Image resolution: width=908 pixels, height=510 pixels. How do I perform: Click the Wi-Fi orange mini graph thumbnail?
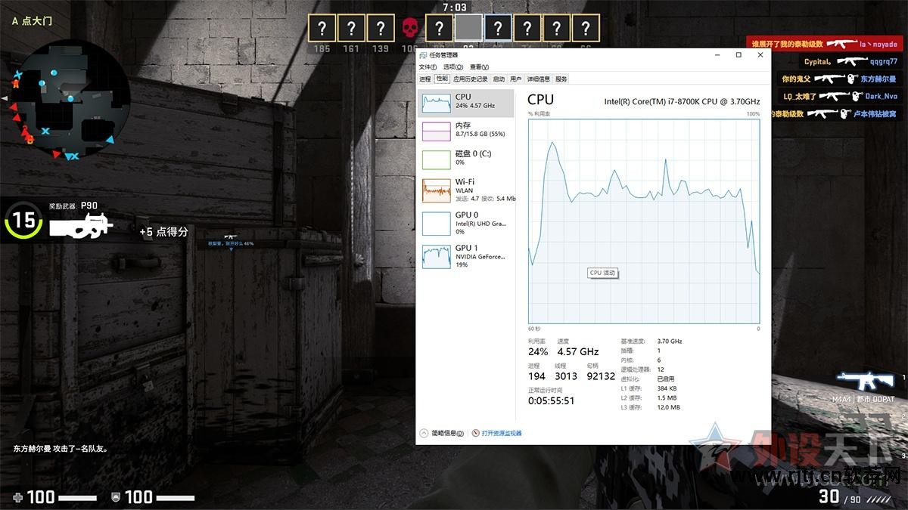436,190
